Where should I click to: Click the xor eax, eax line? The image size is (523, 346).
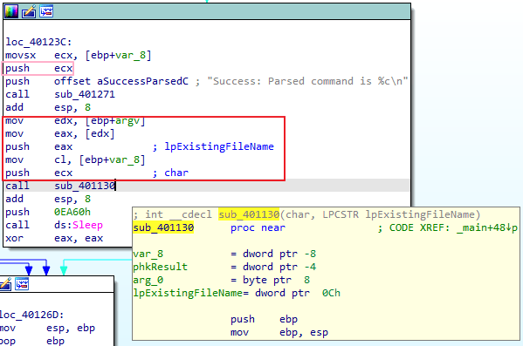pos(54,238)
